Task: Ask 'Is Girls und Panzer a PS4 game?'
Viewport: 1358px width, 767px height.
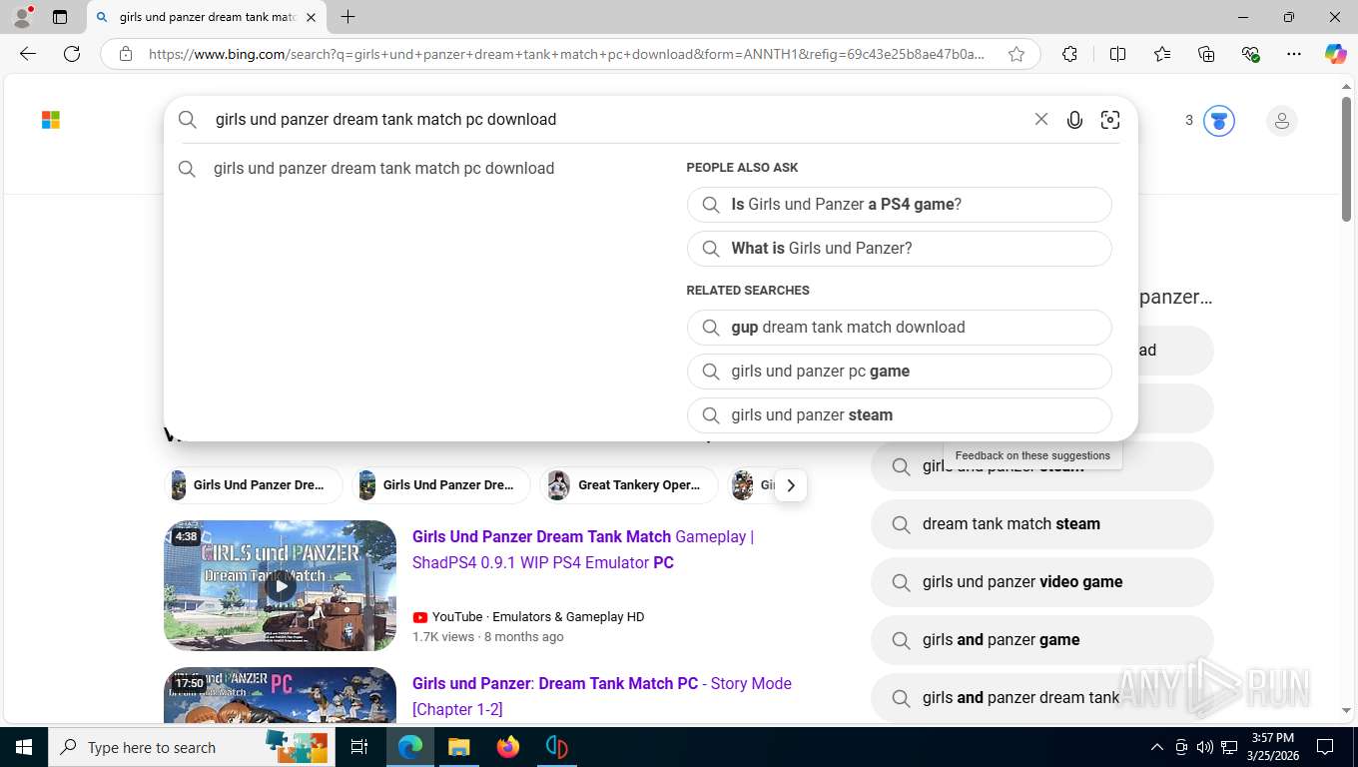Action: click(900, 205)
